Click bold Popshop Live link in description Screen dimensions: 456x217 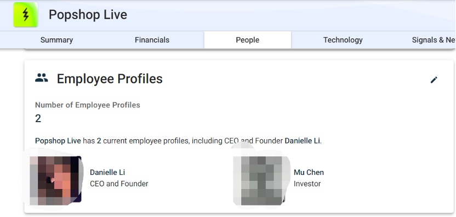click(x=58, y=141)
